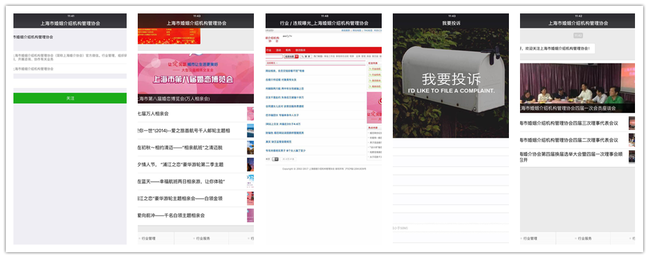The width and height of the screenshot is (649, 258).
Task: Click the website search text box
Action: [274, 56]
